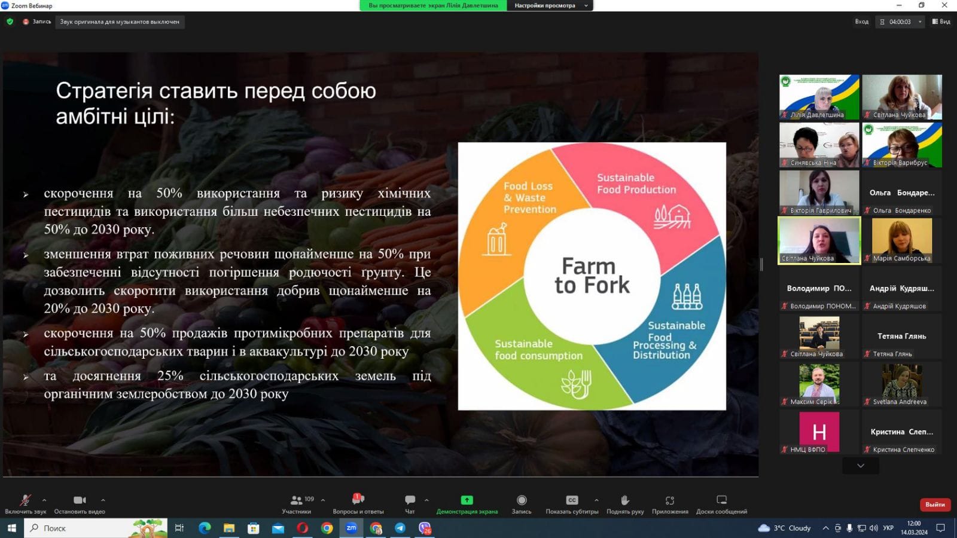Image resolution: width=957 pixels, height=538 pixels.
Task: Toggle subtitles with Показать субтитры
Action: click(x=572, y=503)
